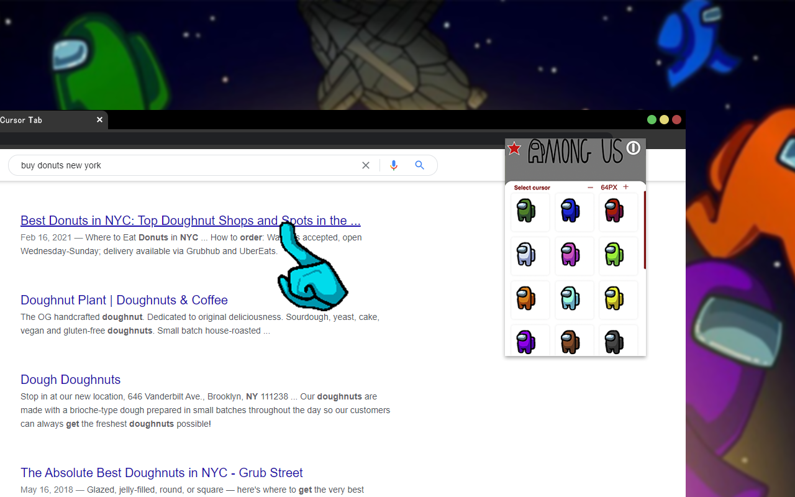Select the white crewmate cursor
Viewport: 795px width, 497px height.
point(530,255)
